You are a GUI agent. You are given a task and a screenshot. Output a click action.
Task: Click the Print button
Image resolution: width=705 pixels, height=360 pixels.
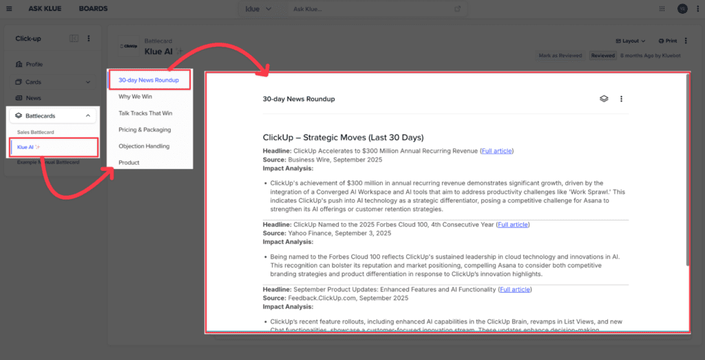668,41
